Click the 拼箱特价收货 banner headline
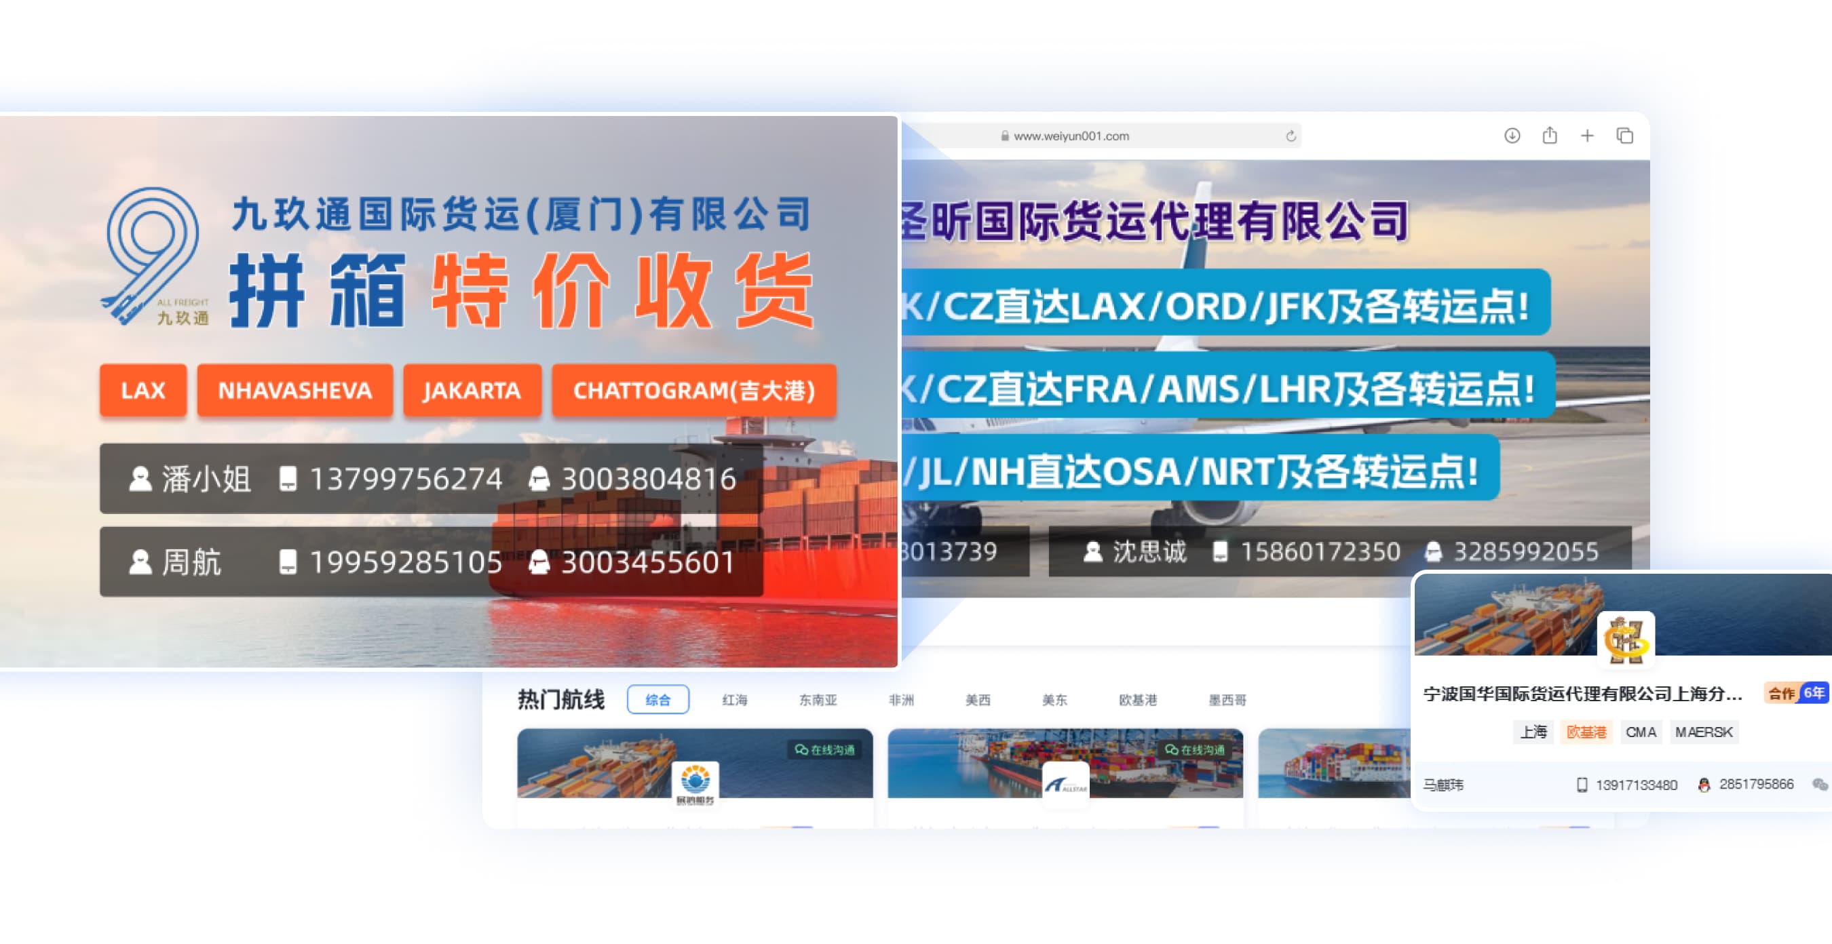Image resolution: width=1832 pixels, height=944 pixels. coord(522,291)
